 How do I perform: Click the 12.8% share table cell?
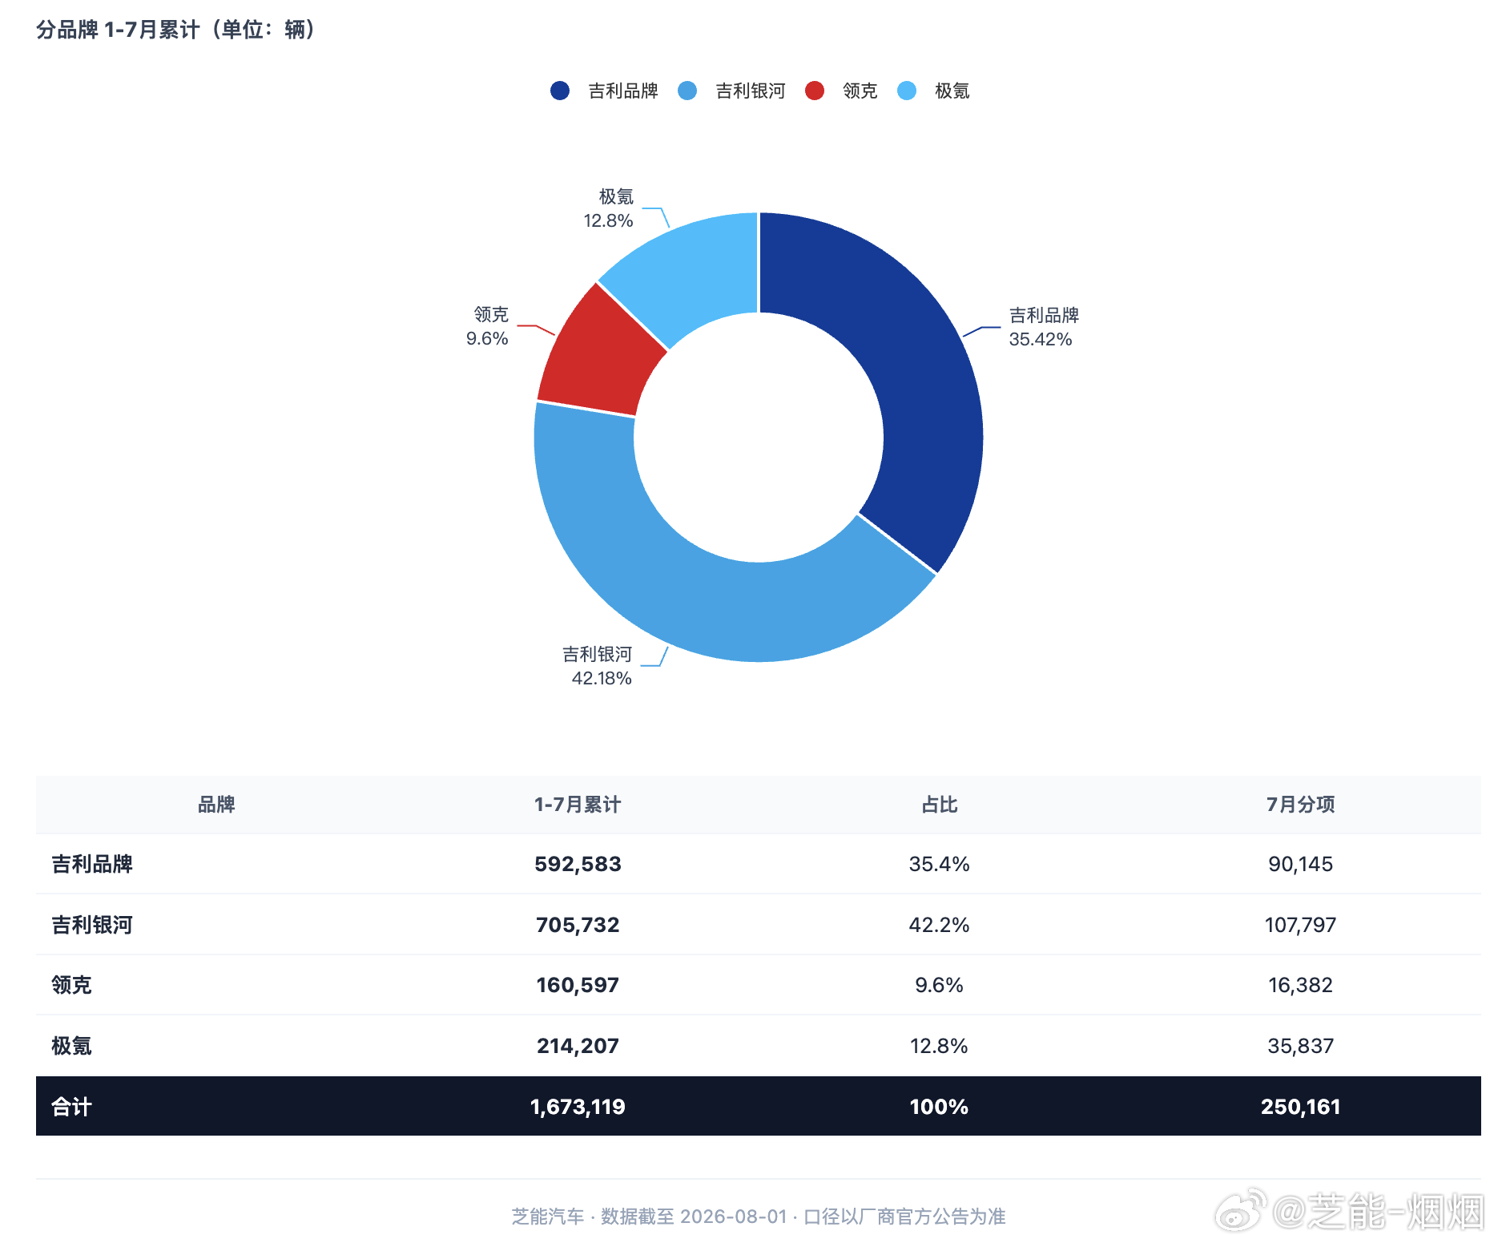940,1046
